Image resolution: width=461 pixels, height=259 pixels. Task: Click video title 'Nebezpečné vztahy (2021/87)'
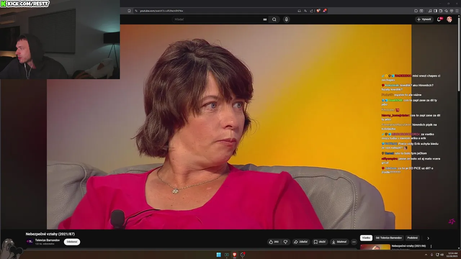(x=50, y=234)
